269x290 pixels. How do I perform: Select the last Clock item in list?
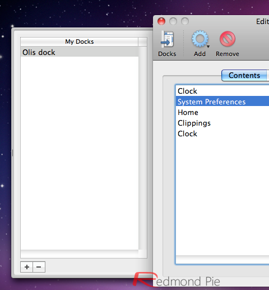coord(222,134)
